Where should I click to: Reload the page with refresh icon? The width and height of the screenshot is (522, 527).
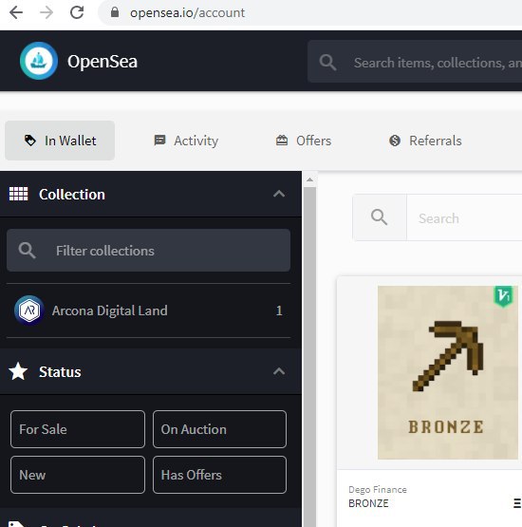(x=77, y=12)
